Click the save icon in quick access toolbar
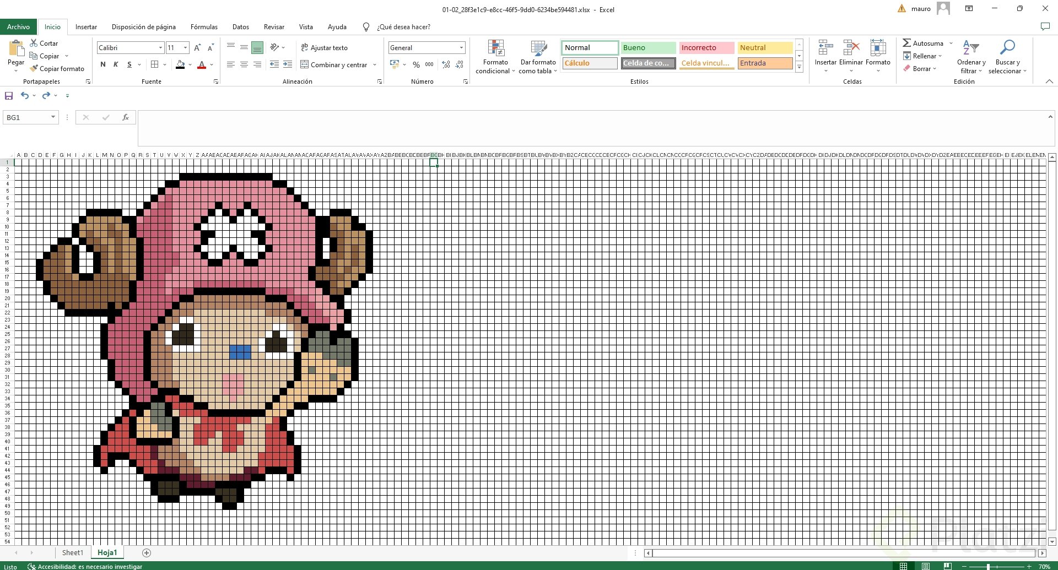The image size is (1058, 570). click(x=9, y=95)
